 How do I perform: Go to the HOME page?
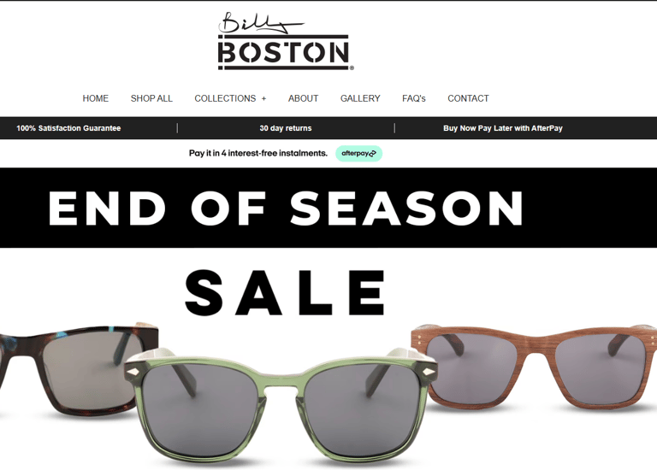click(96, 98)
